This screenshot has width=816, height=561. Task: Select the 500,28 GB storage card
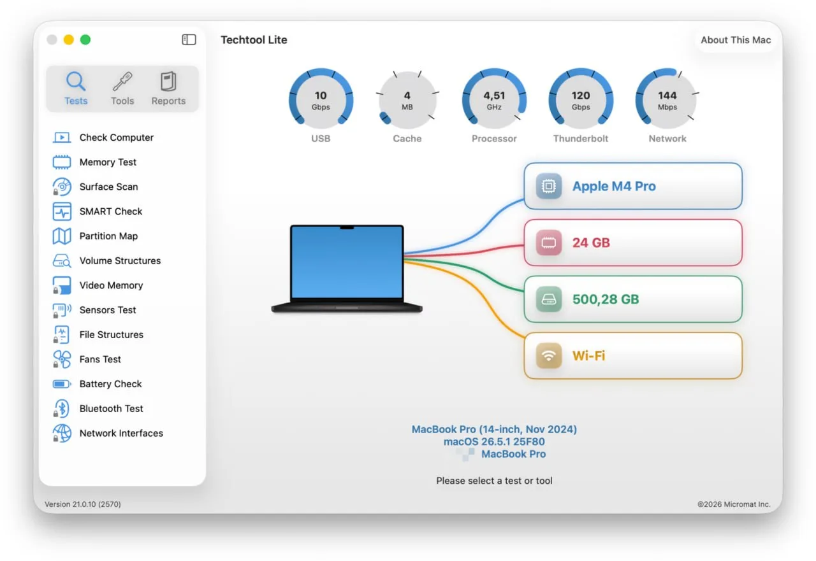[633, 299]
